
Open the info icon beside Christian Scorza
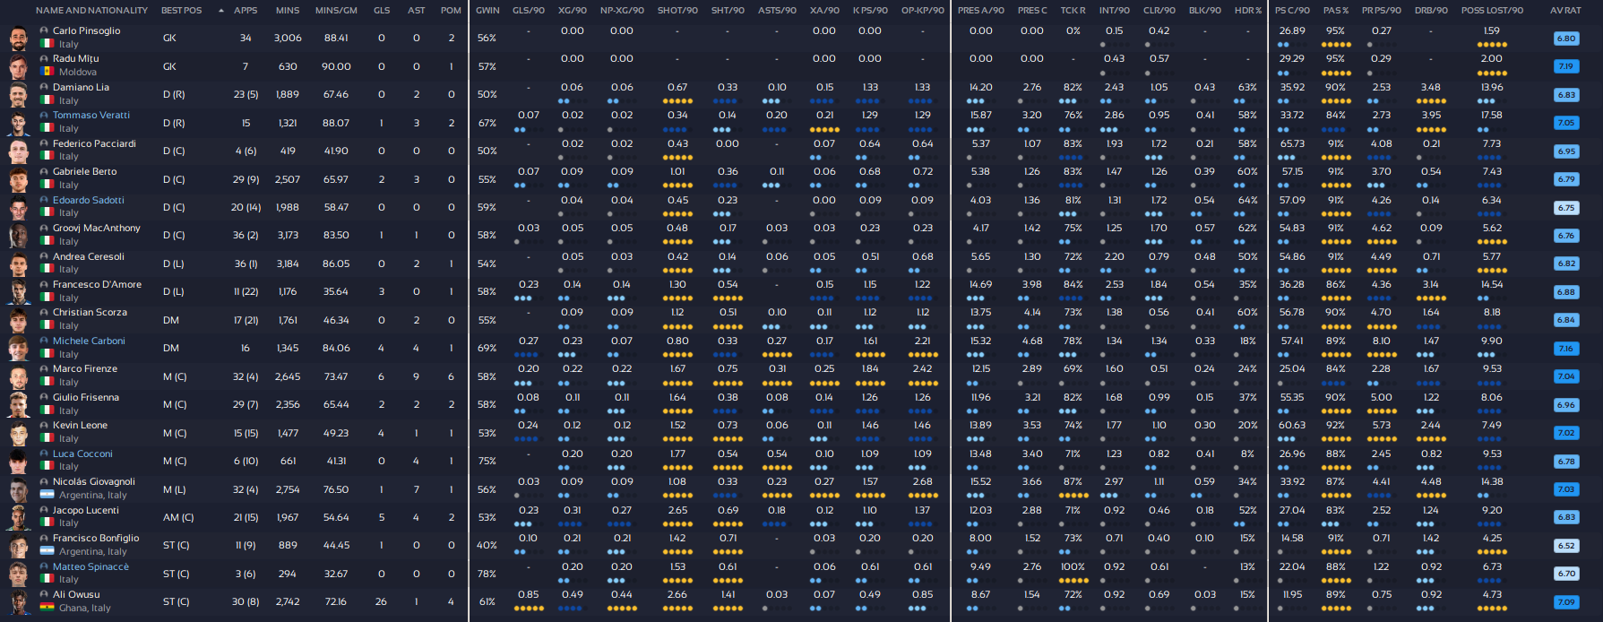point(45,312)
